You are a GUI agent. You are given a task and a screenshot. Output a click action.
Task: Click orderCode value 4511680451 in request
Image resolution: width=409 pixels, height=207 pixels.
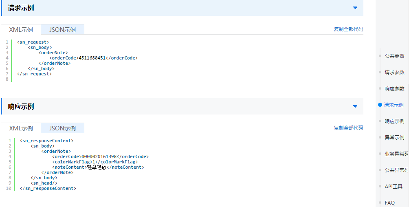[92, 58]
